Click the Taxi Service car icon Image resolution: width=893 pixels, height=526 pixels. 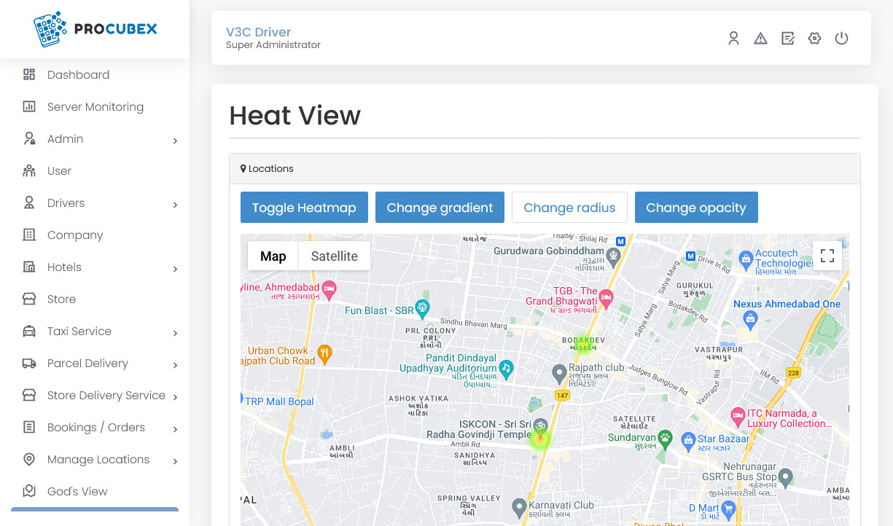pos(29,331)
